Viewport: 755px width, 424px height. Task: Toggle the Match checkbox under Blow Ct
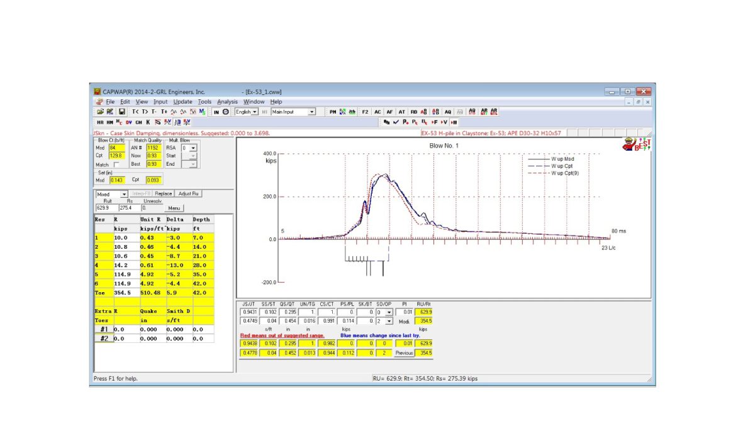(116, 165)
